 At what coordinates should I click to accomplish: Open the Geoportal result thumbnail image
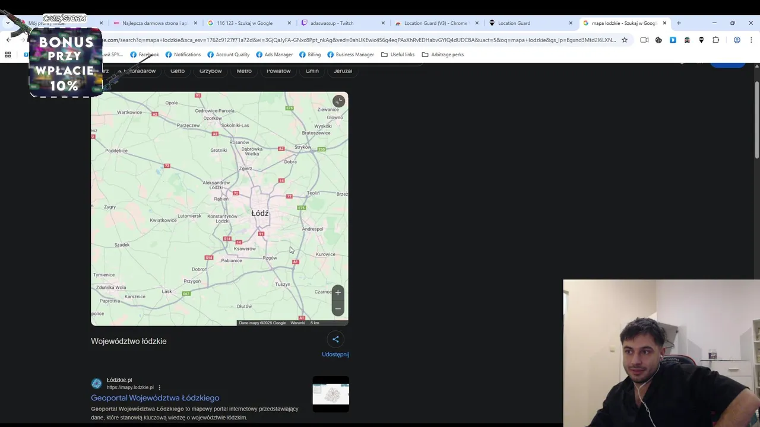331,394
